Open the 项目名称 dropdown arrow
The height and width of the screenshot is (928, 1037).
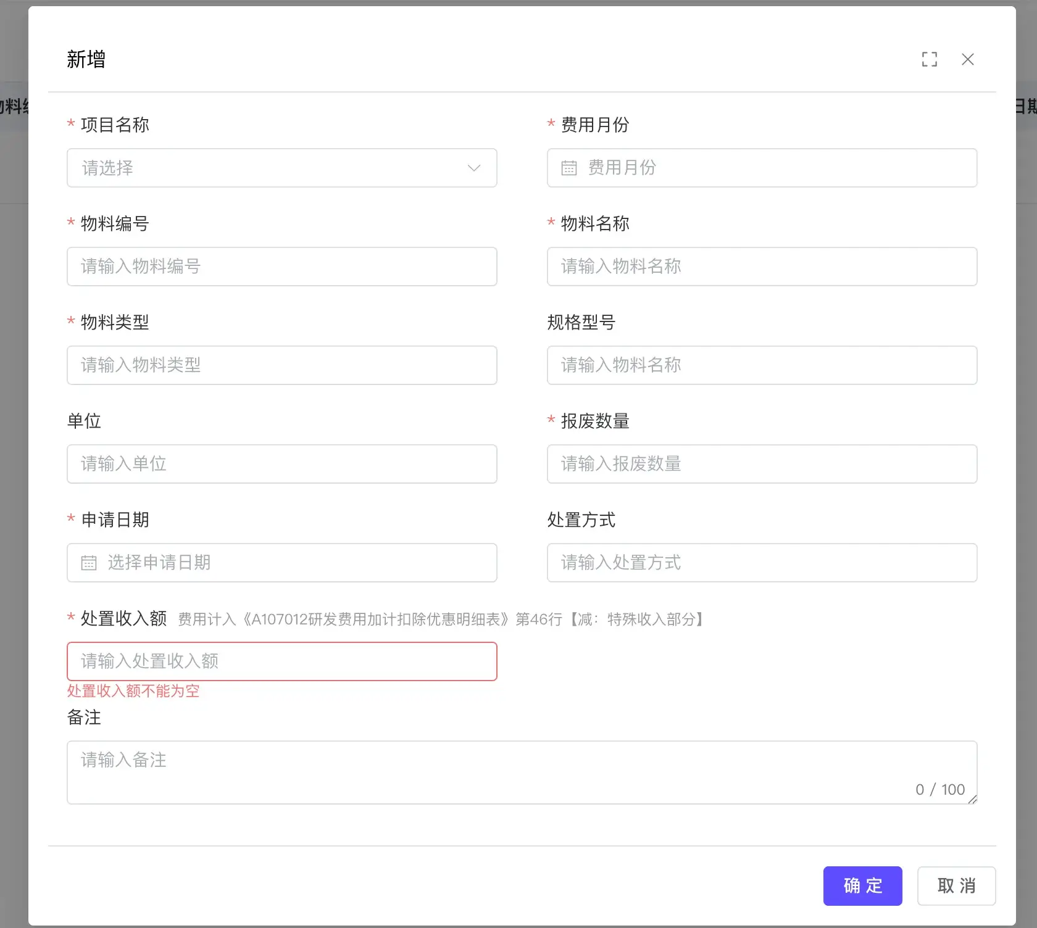point(473,168)
